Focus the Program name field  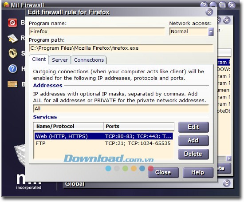coord(97,32)
